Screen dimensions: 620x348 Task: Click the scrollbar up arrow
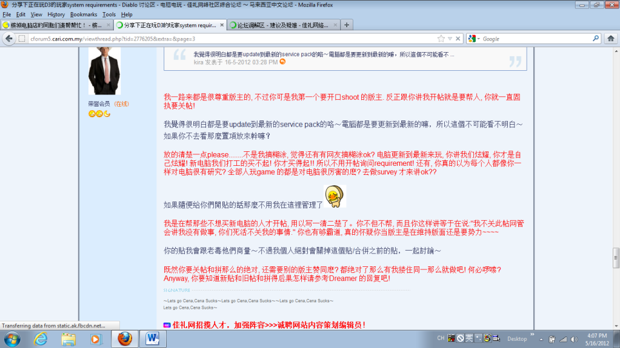coord(616,51)
